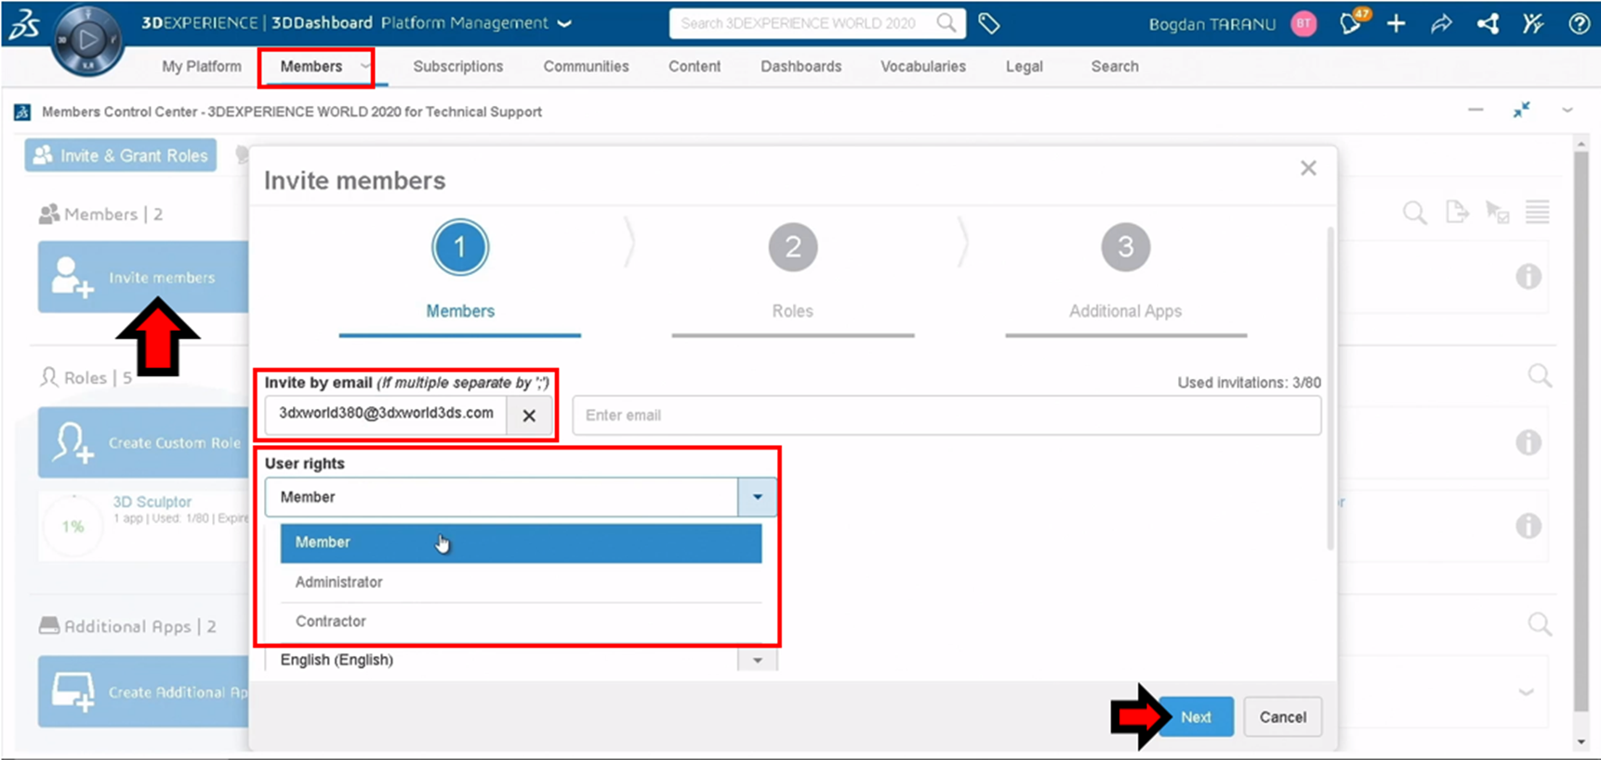Viewport: 1601px width, 760px height.
Task: Open the help question mark icon
Action: tap(1579, 24)
